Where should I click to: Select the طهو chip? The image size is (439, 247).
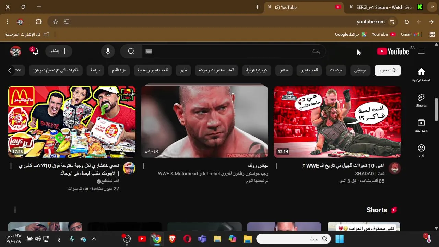pyautogui.click(x=183, y=70)
